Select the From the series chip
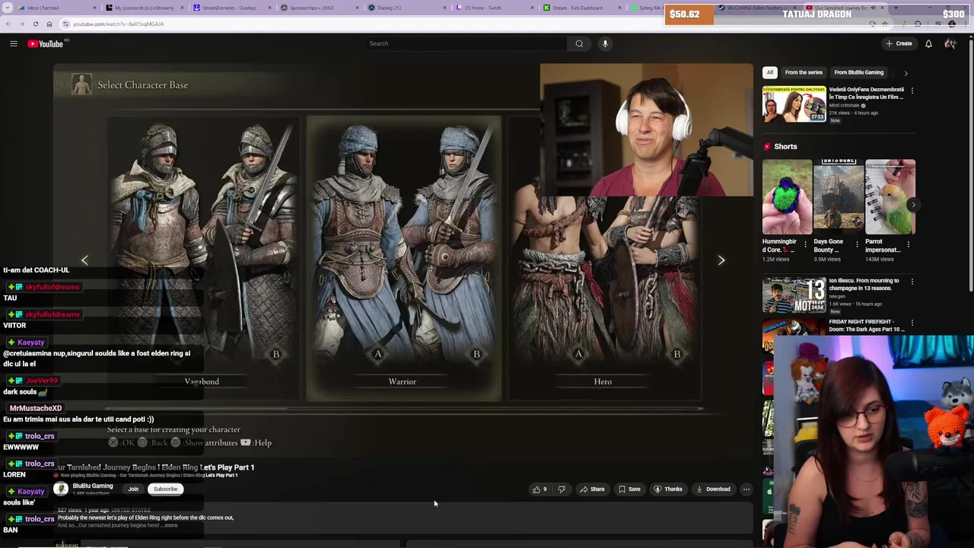The width and height of the screenshot is (974, 548). click(x=804, y=72)
